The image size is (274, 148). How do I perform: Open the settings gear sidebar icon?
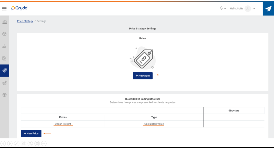click(5, 95)
